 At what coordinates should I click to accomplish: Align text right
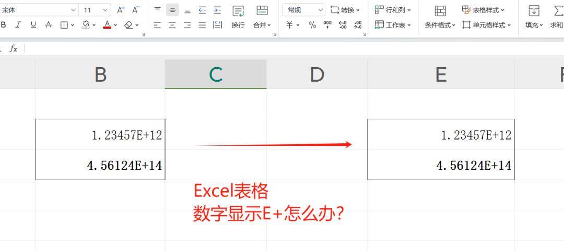click(187, 25)
